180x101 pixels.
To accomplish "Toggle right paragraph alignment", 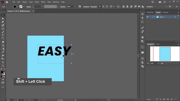I will (x=107, y=6).
